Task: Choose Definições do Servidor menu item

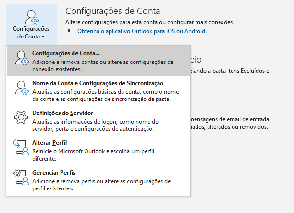Action: coord(98,121)
